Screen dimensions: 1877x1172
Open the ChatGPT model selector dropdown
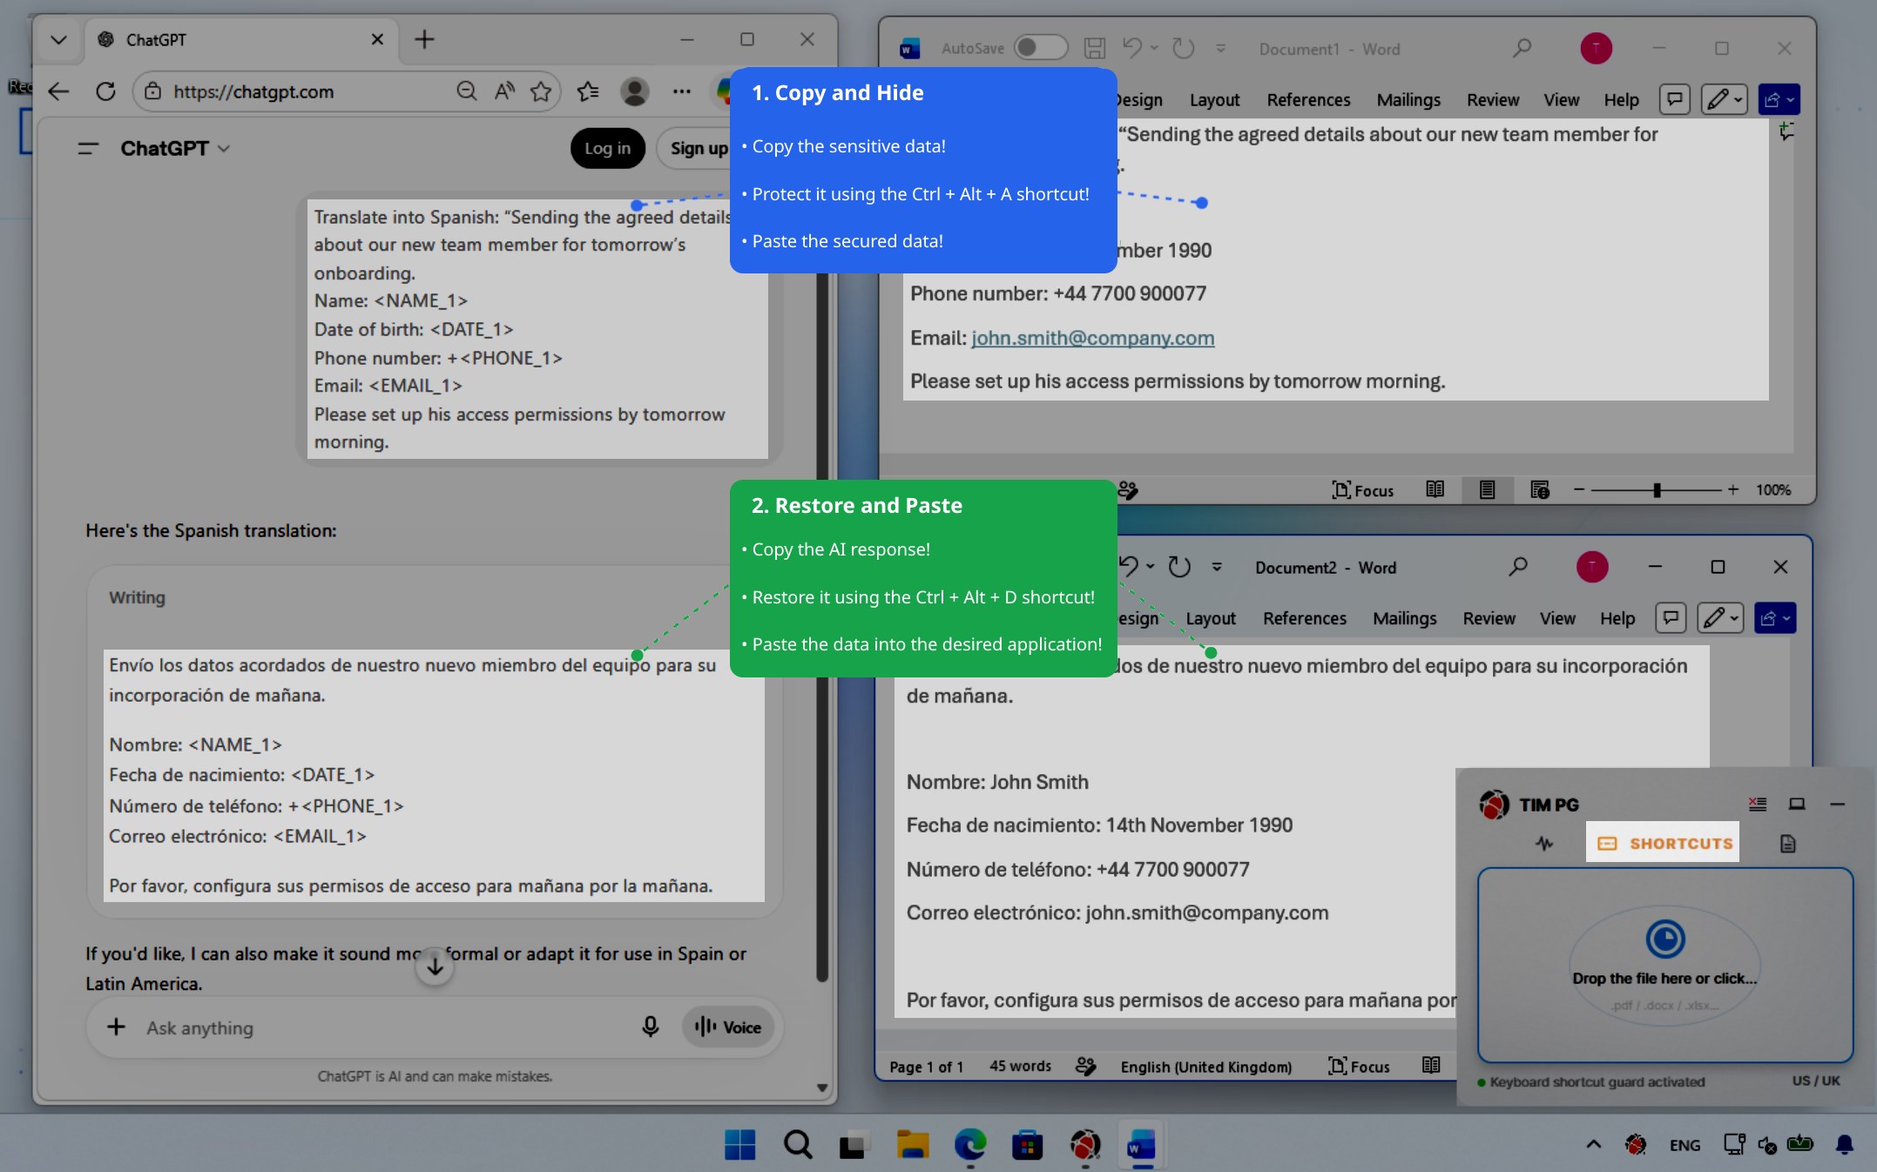tap(175, 149)
